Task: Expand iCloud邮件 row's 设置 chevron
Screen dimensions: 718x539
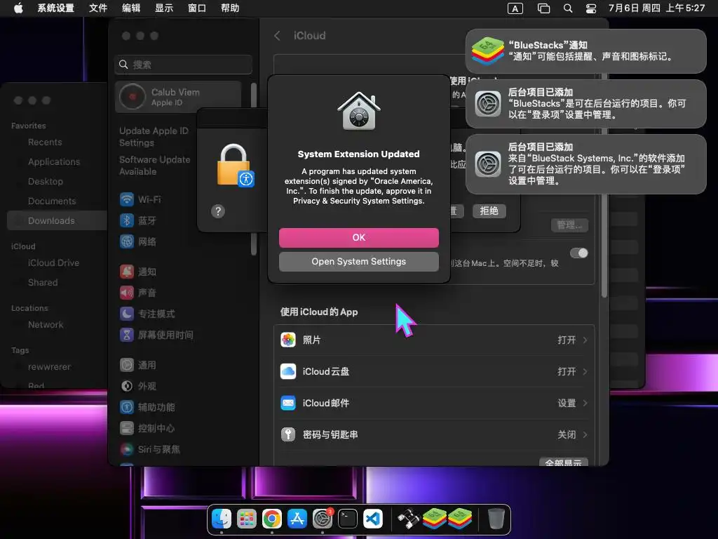Action: coord(585,403)
